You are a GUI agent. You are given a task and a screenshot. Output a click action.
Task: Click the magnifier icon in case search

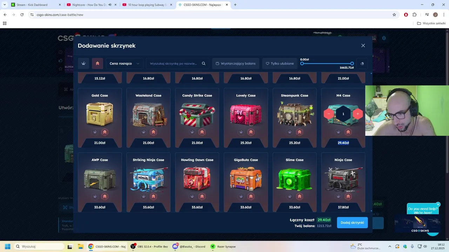[203, 63]
